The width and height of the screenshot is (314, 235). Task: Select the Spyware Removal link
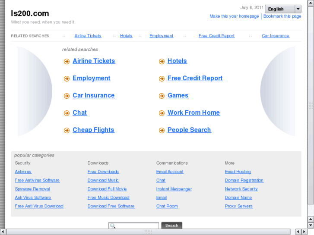click(x=32, y=189)
